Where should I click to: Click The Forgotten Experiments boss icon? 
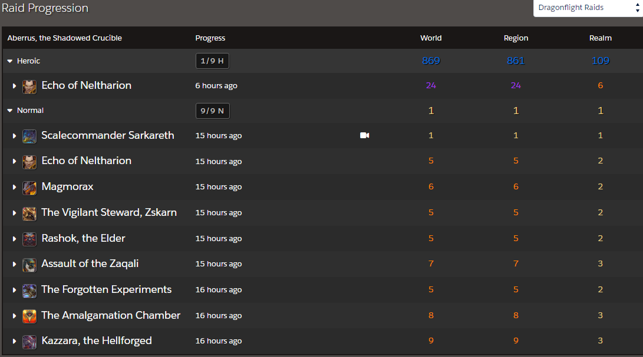[x=29, y=290]
